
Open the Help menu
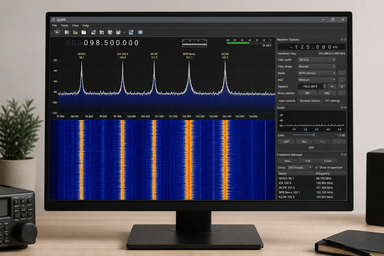click(x=85, y=25)
